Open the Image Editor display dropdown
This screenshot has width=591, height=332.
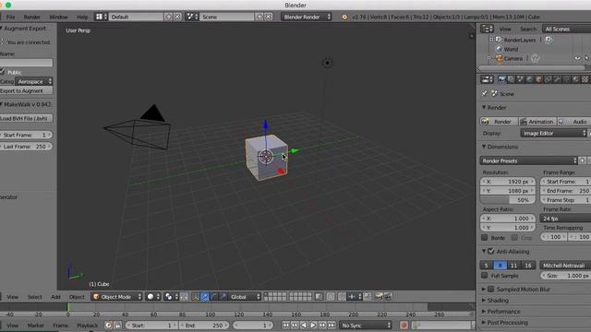tap(553, 133)
